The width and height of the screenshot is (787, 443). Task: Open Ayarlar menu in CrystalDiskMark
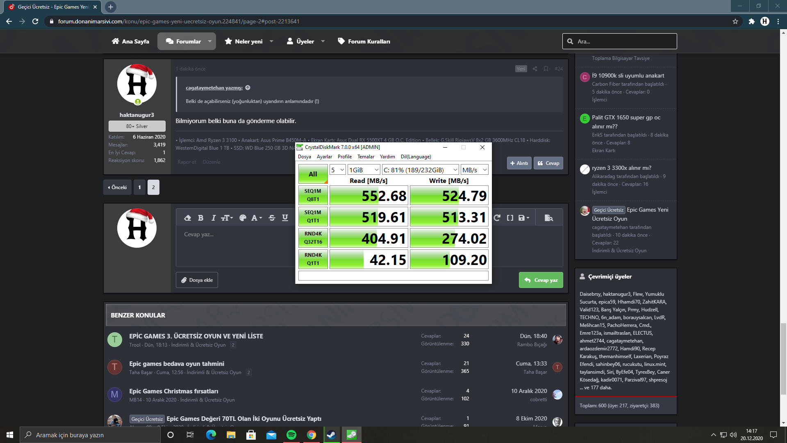tap(324, 157)
